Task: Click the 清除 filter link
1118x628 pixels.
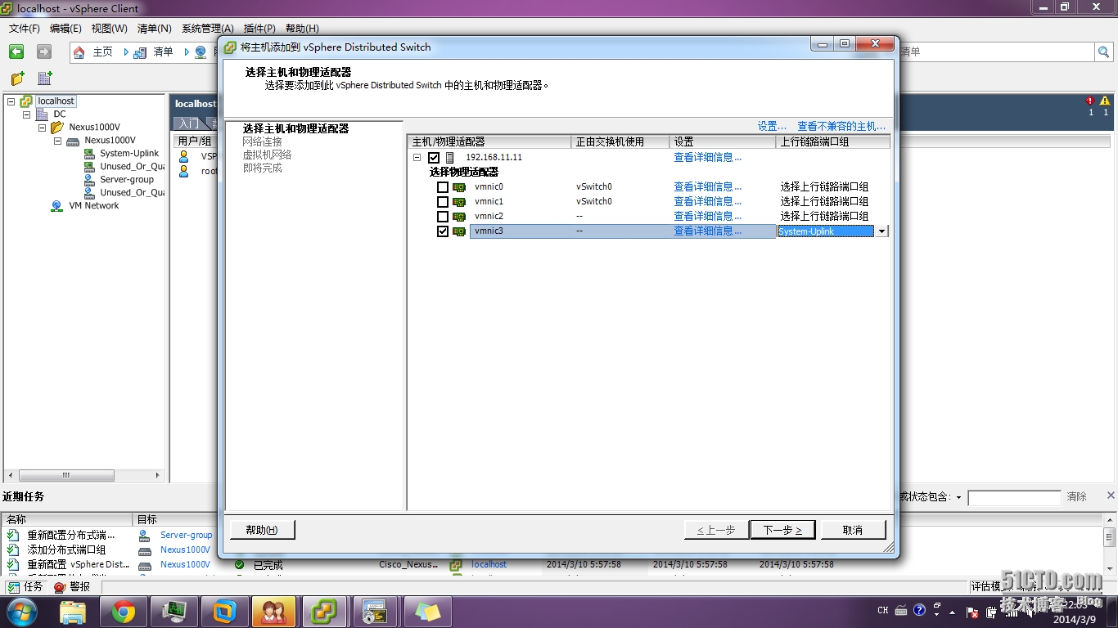Action: pyautogui.click(x=1076, y=497)
